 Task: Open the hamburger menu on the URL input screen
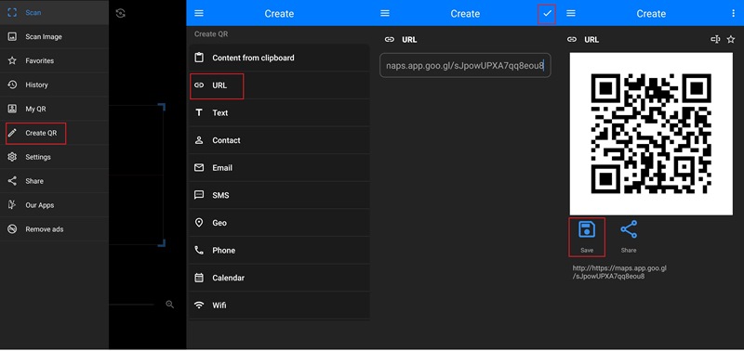385,13
